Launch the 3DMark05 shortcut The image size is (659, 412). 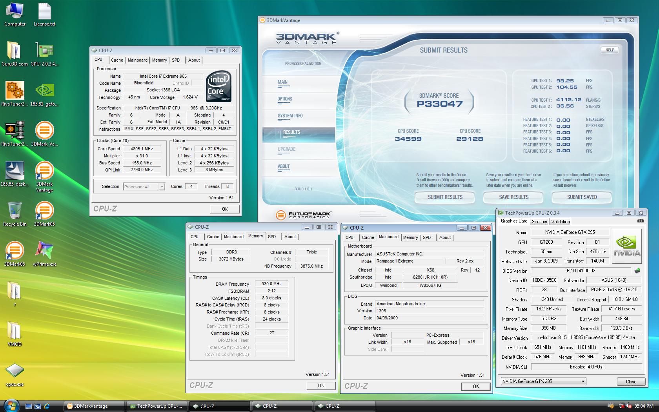pos(44,214)
